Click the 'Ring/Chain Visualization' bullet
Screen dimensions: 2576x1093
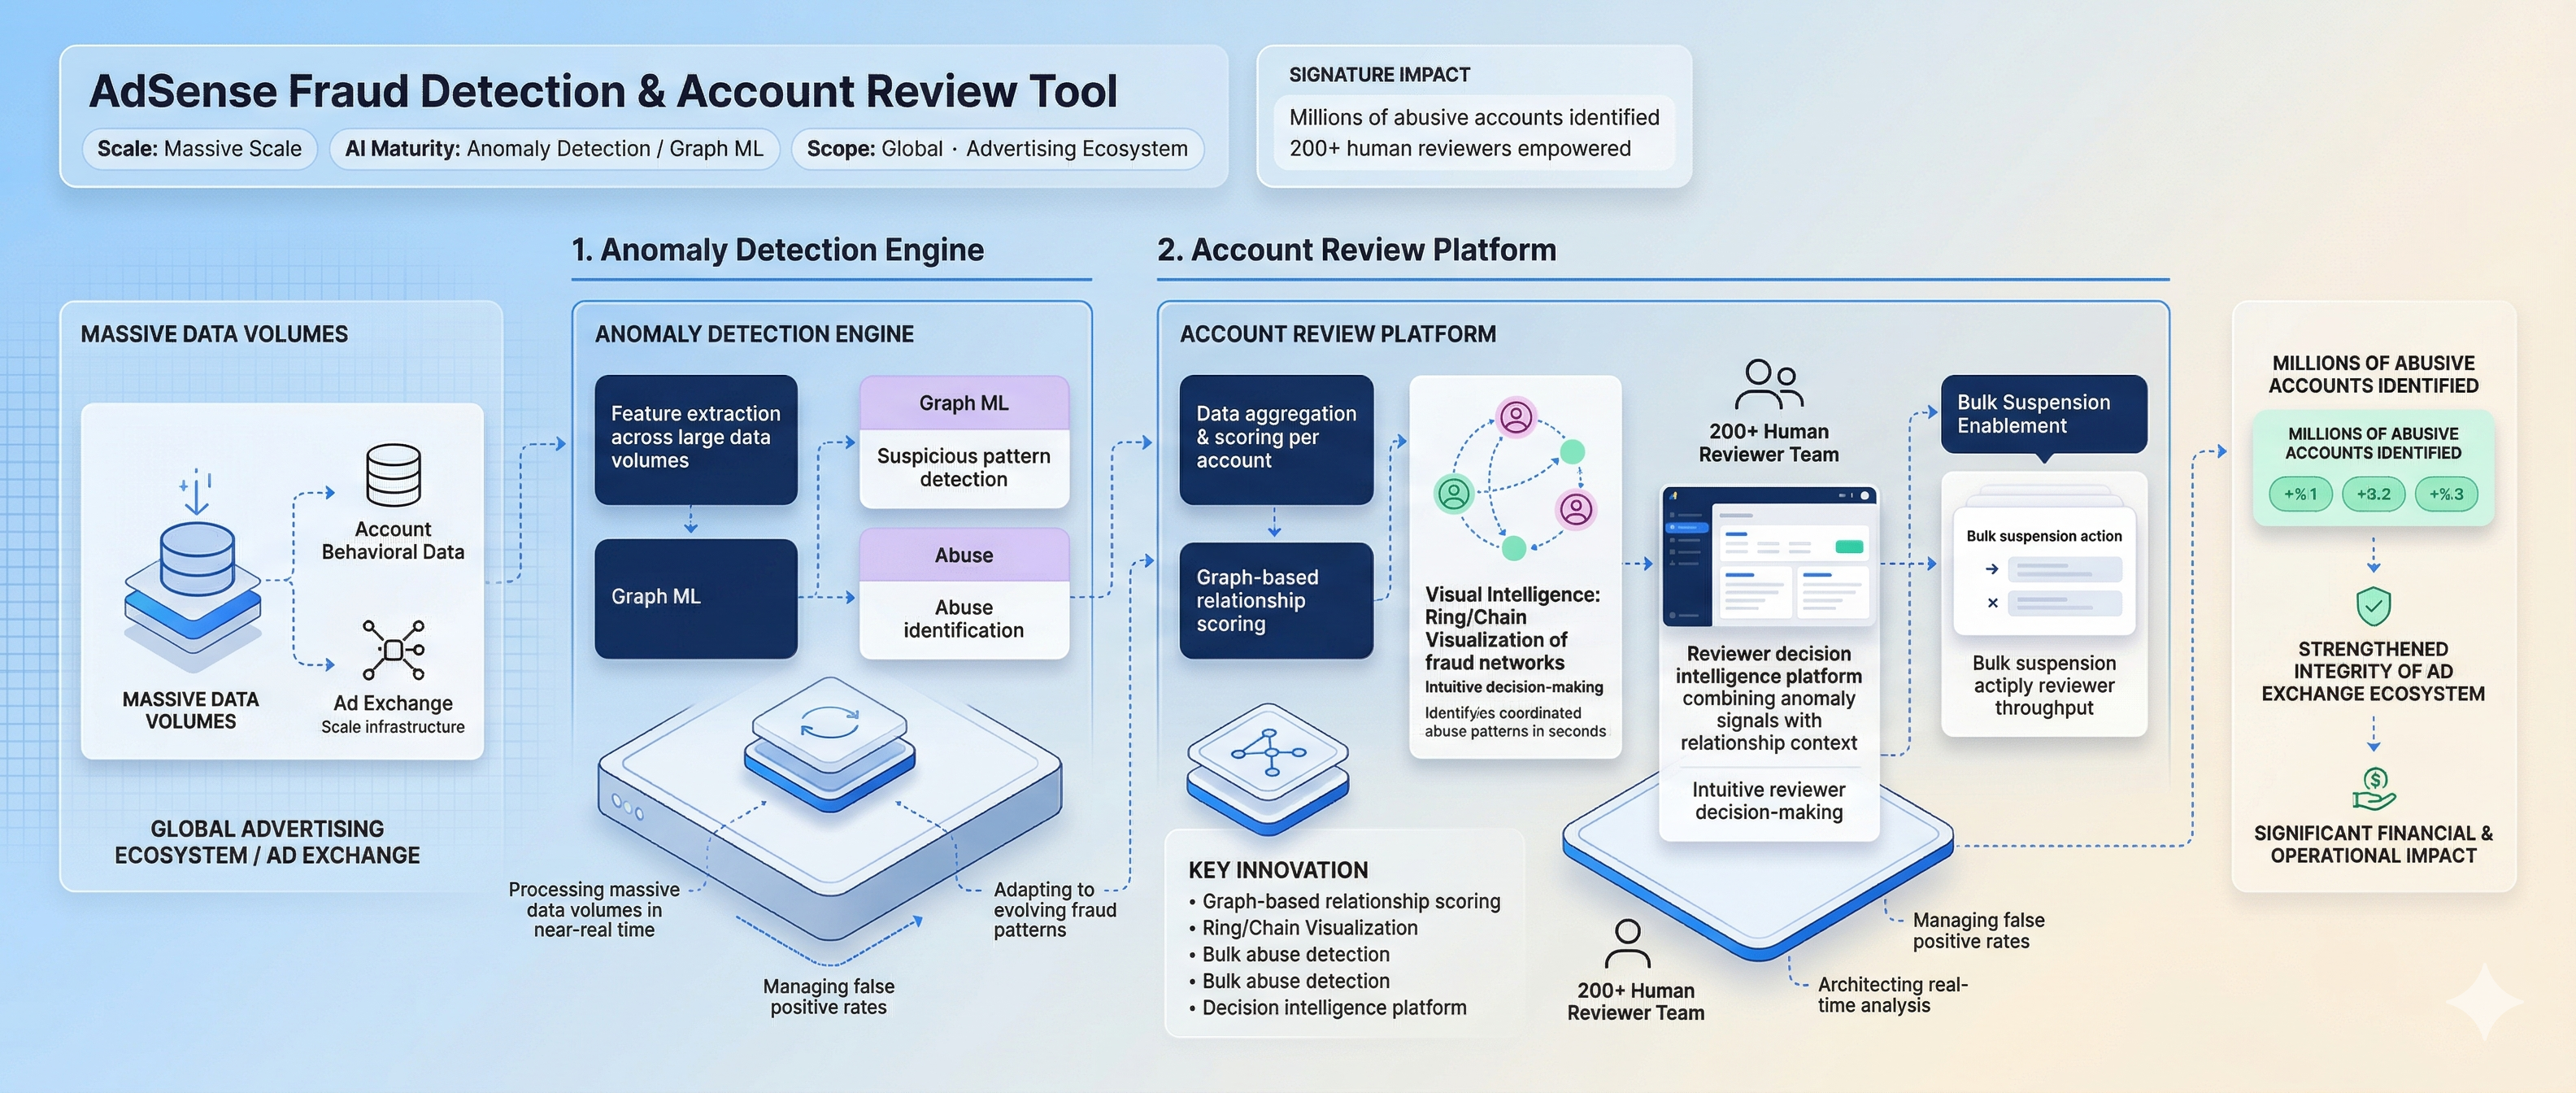point(1309,928)
